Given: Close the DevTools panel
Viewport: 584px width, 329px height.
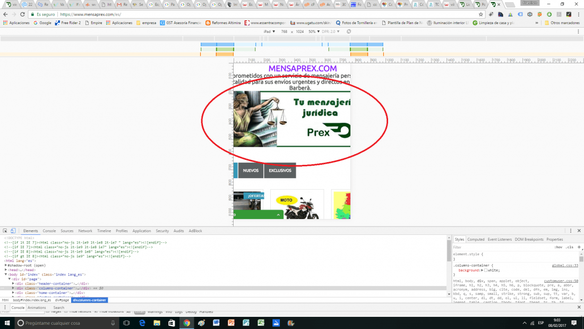Looking at the screenshot, I should 579,231.
